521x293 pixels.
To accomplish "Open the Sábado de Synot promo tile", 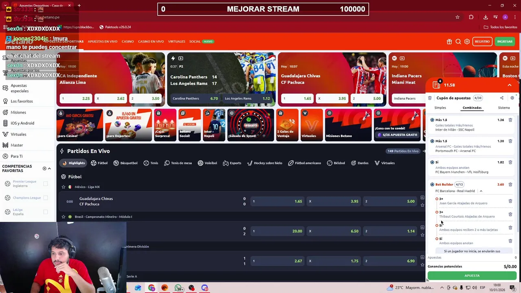I will pyautogui.click(x=250, y=125).
